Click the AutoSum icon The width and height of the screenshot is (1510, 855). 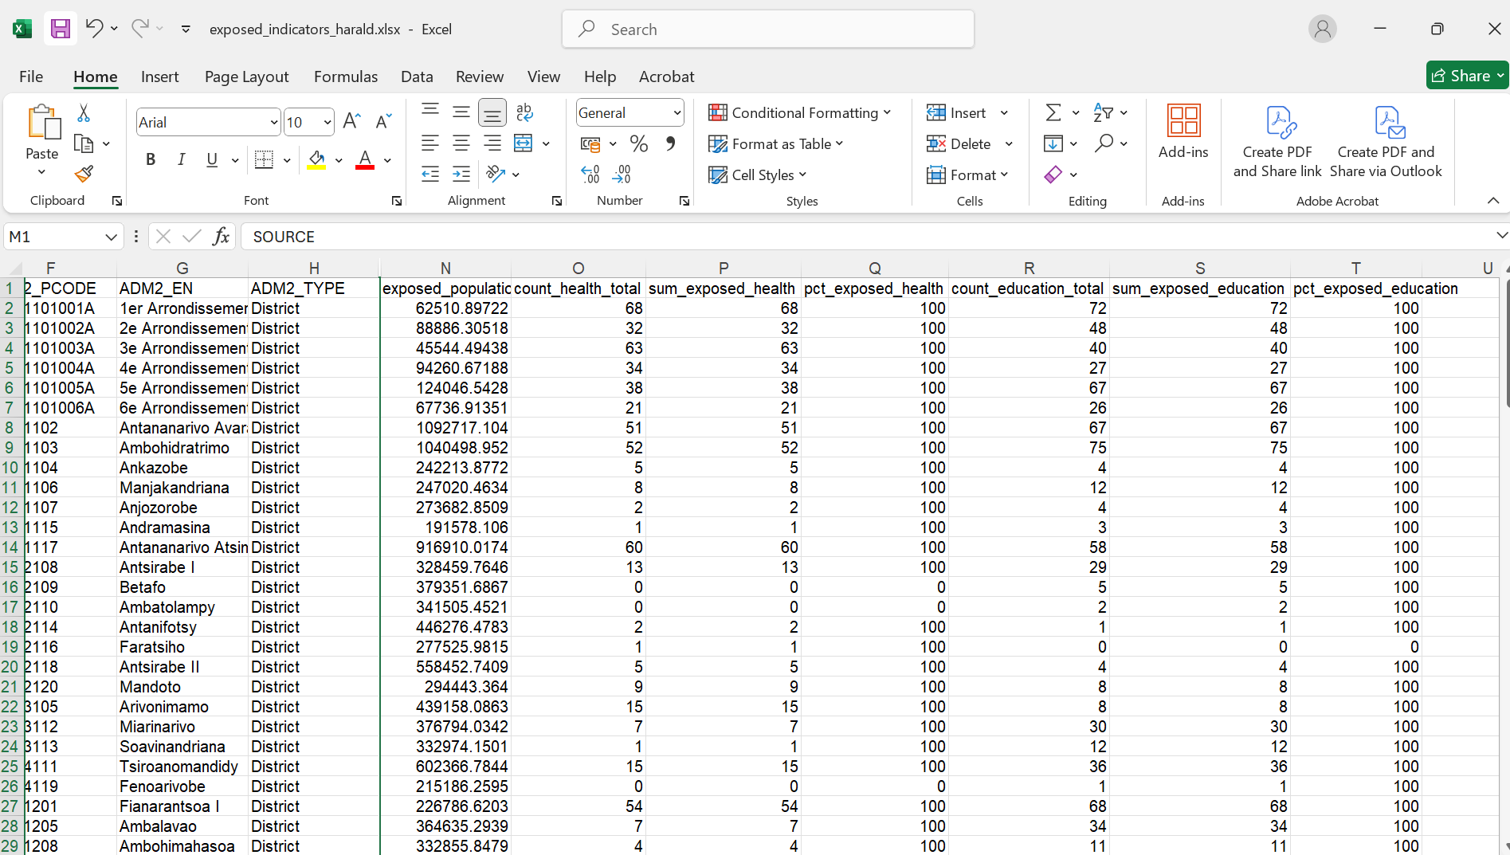click(1053, 112)
